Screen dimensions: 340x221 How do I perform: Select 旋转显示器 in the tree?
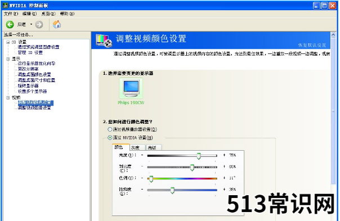pyautogui.click(x=28, y=86)
